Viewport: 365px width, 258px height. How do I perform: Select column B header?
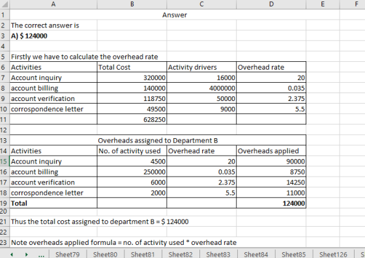[132, 4]
